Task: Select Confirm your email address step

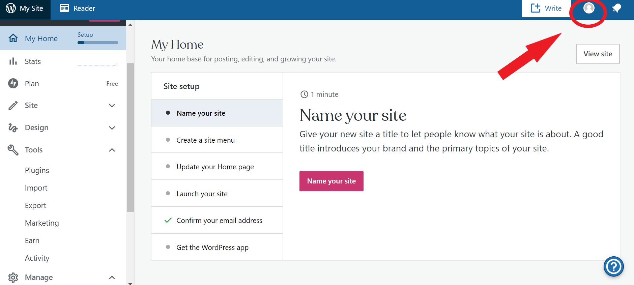Action: click(217, 220)
